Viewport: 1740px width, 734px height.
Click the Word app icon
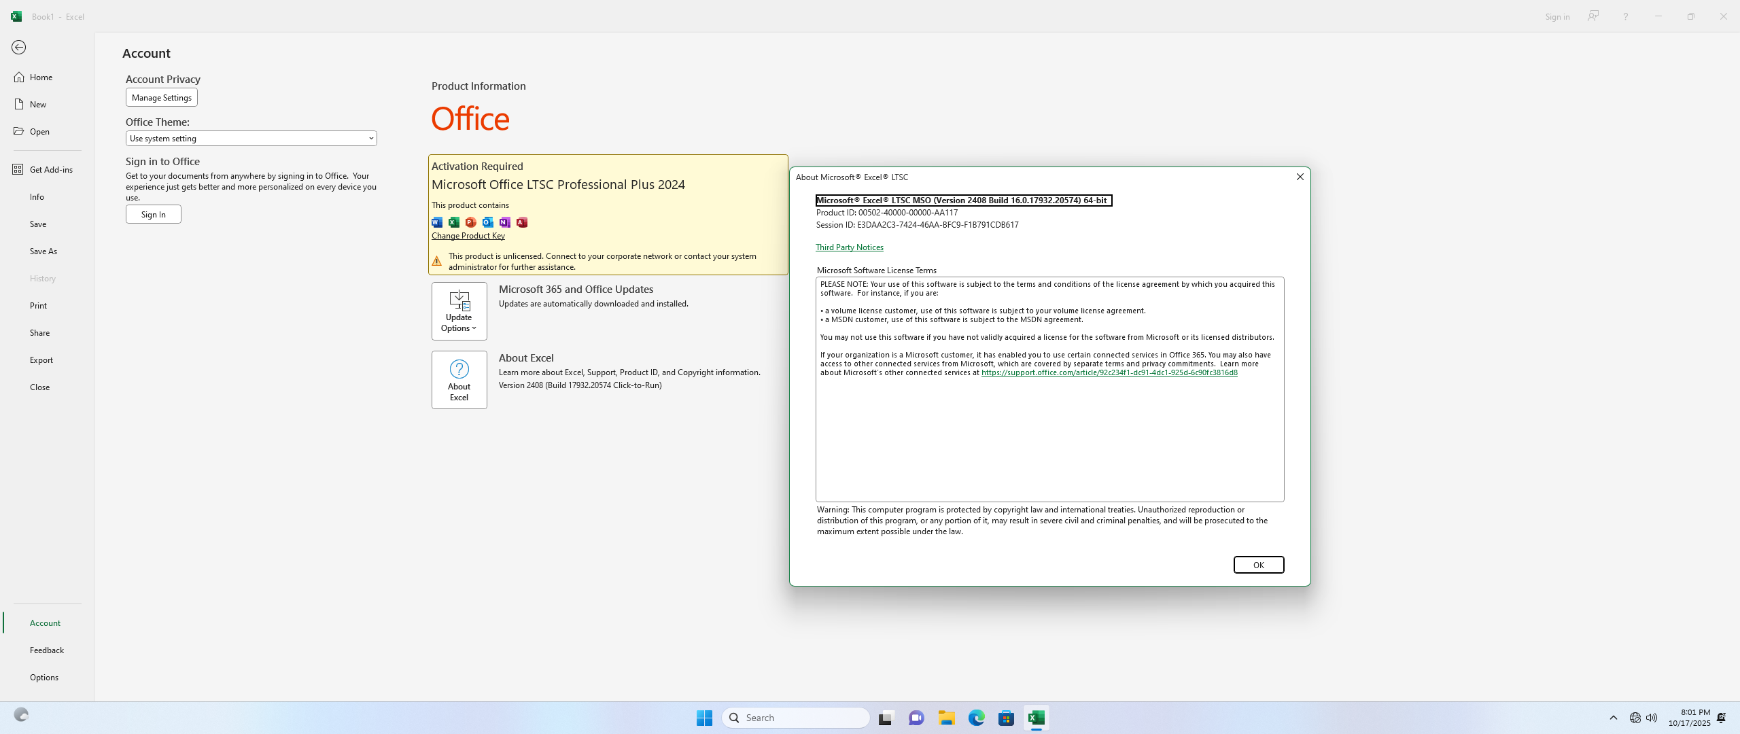[x=437, y=222]
